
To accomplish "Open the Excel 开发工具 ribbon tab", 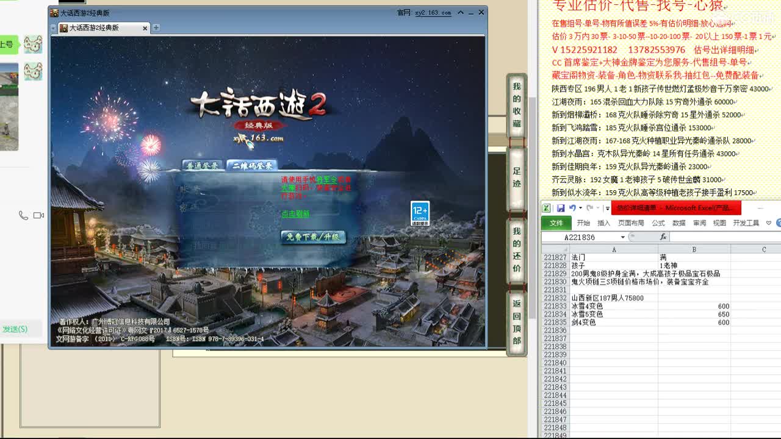I will point(746,223).
